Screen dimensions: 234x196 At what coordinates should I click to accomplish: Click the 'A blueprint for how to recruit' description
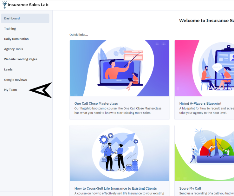[206, 111]
